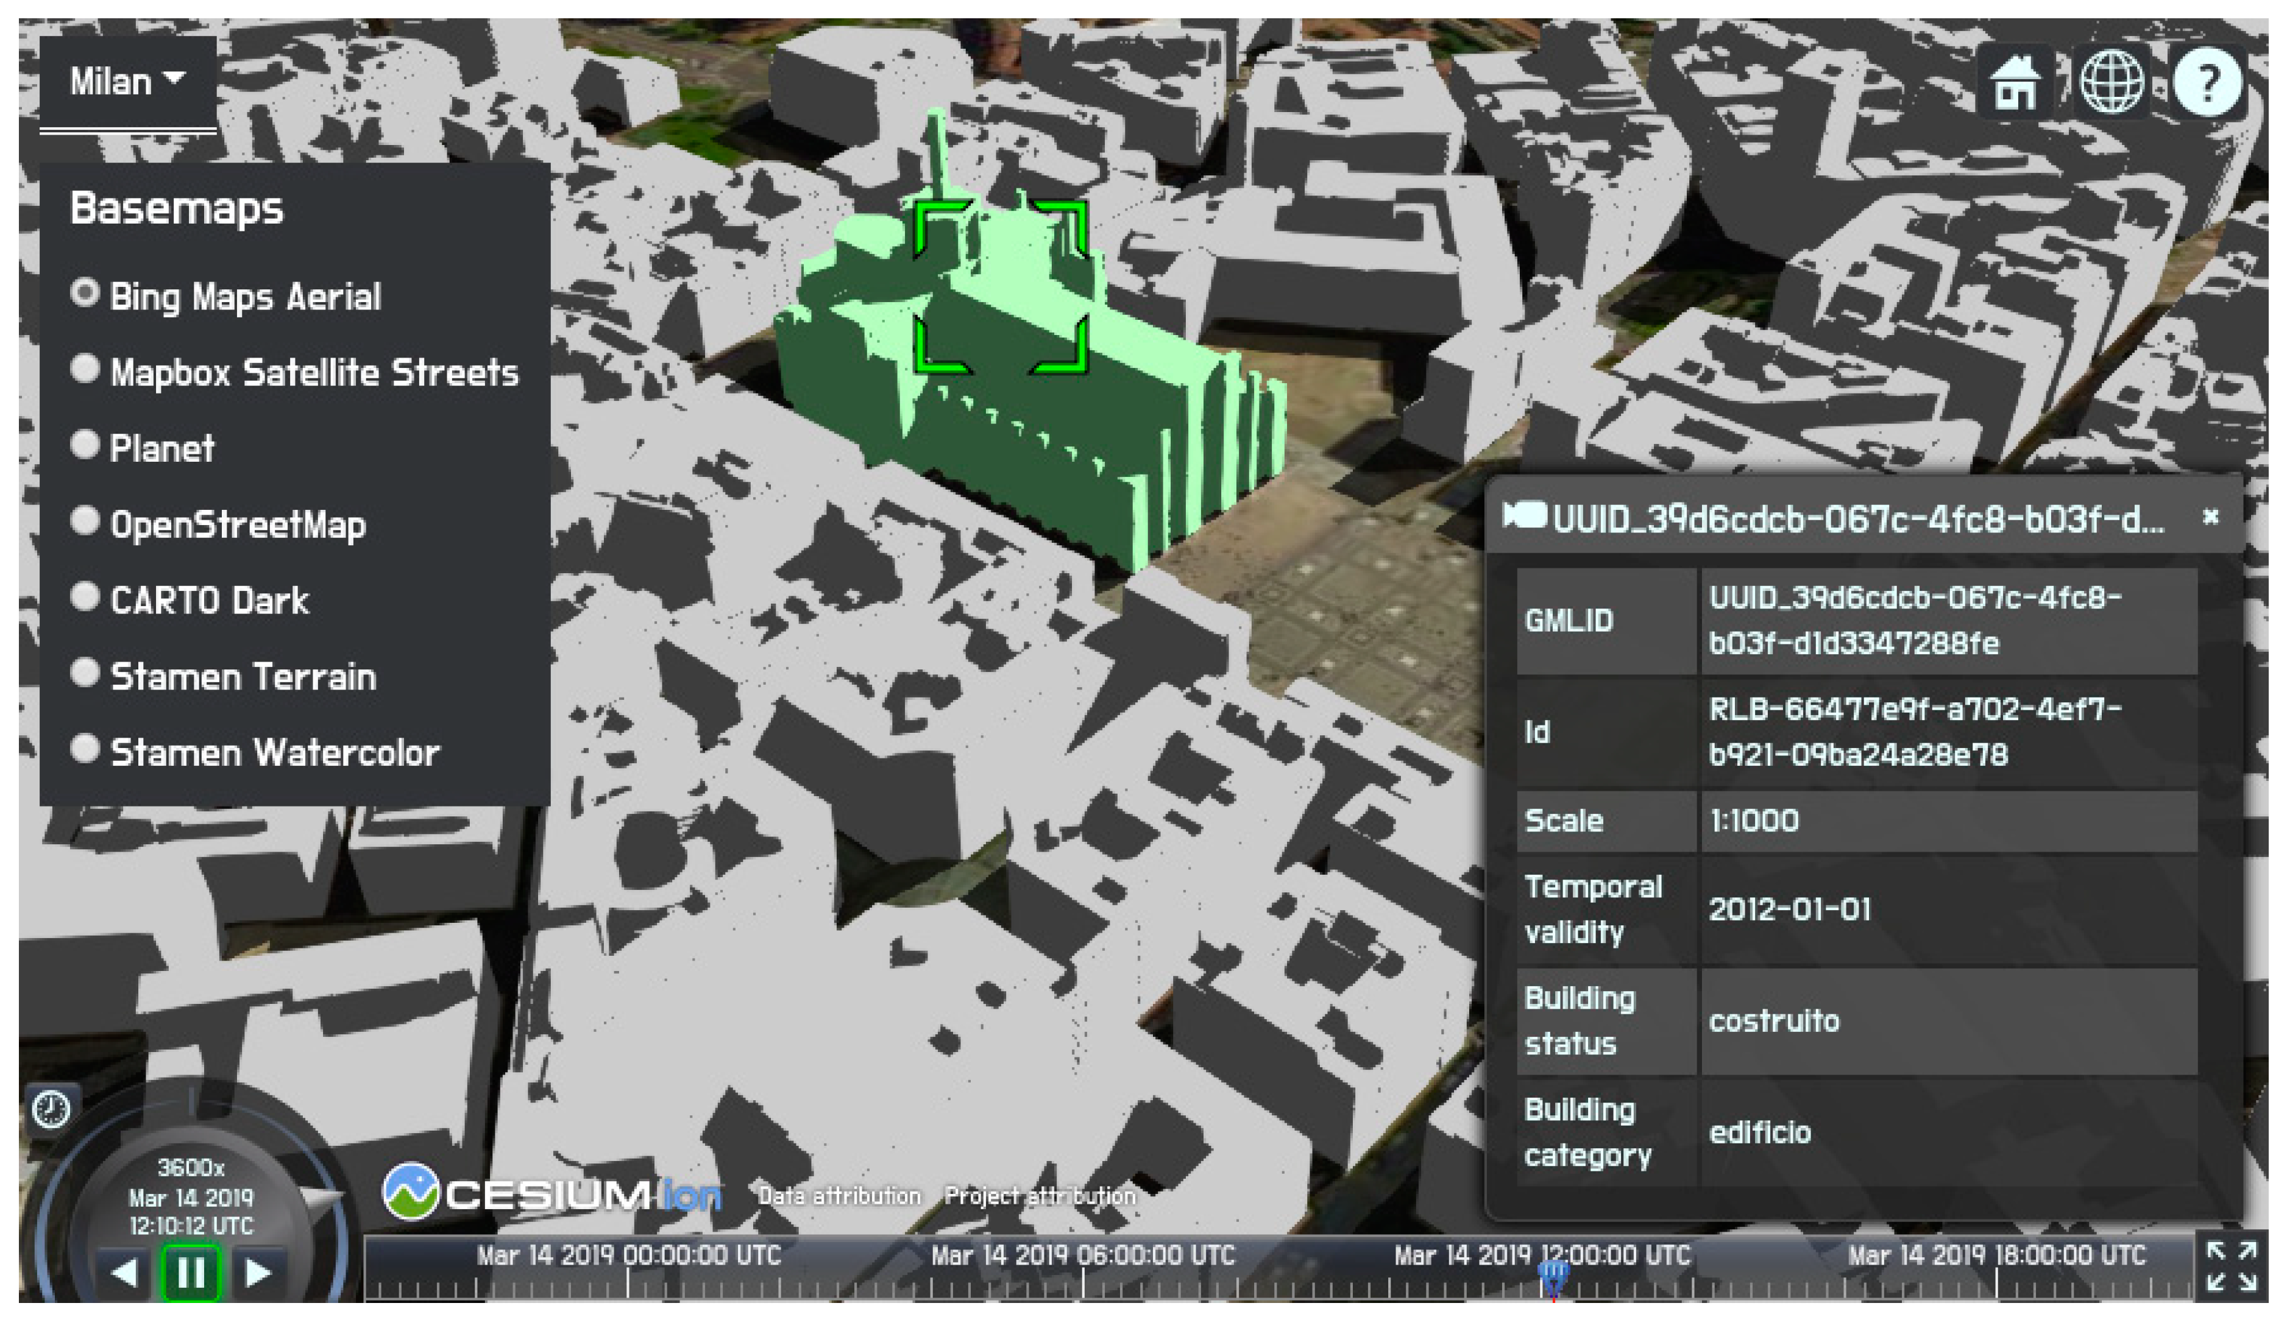Play animation in reverse
The width and height of the screenshot is (2287, 1317).
click(125, 1273)
